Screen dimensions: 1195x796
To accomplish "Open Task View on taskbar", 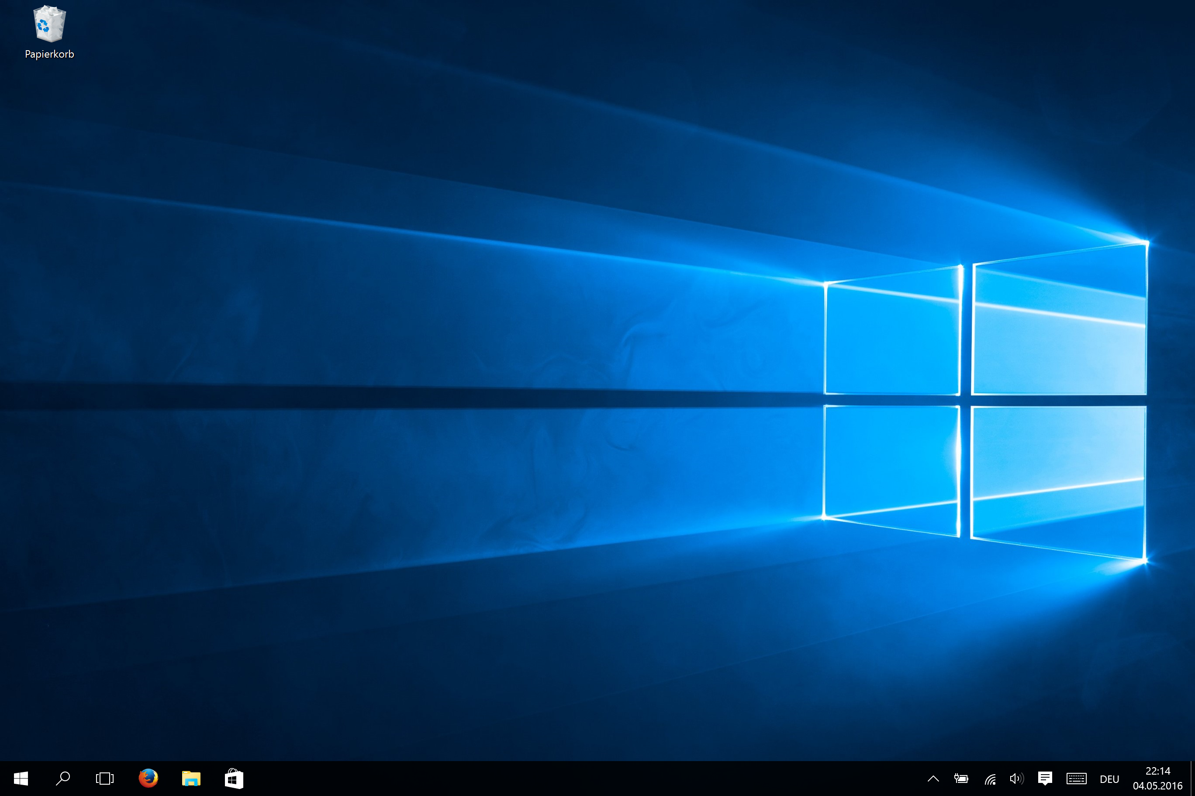I will click(x=105, y=778).
